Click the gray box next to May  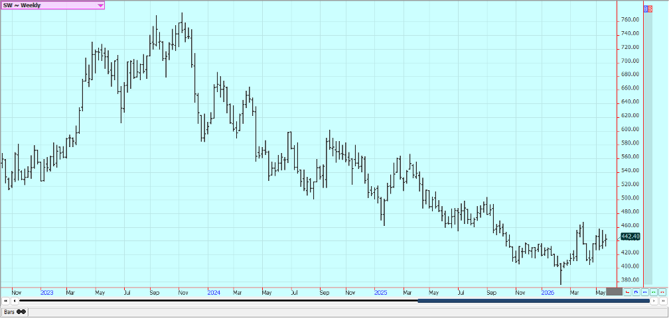pos(614,292)
